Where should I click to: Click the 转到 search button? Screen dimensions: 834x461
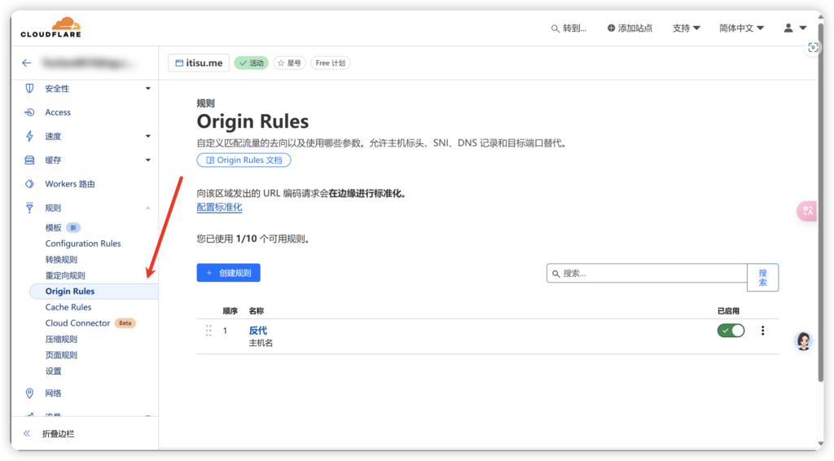click(x=568, y=29)
